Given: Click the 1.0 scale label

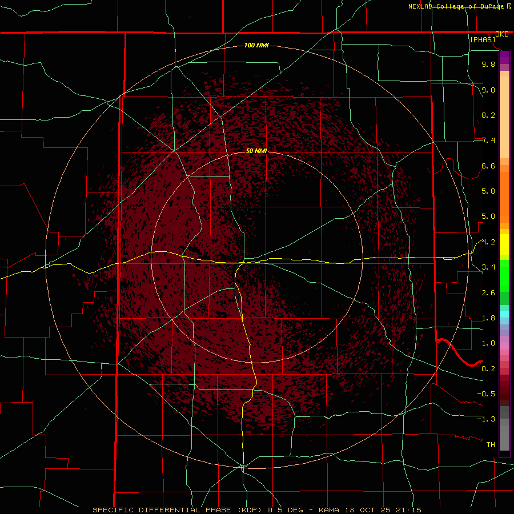Looking at the screenshot, I should coord(488,343).
